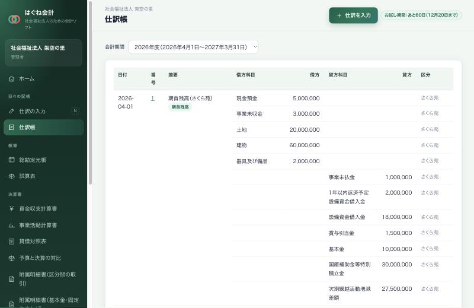Go to 総勘定元帳
Screen dimensions: 474x308
(43, 160)
